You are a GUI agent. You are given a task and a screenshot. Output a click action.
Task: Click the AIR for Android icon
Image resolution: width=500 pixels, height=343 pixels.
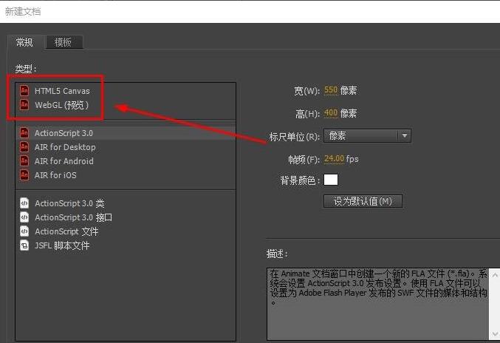click(x=24, y=161)
